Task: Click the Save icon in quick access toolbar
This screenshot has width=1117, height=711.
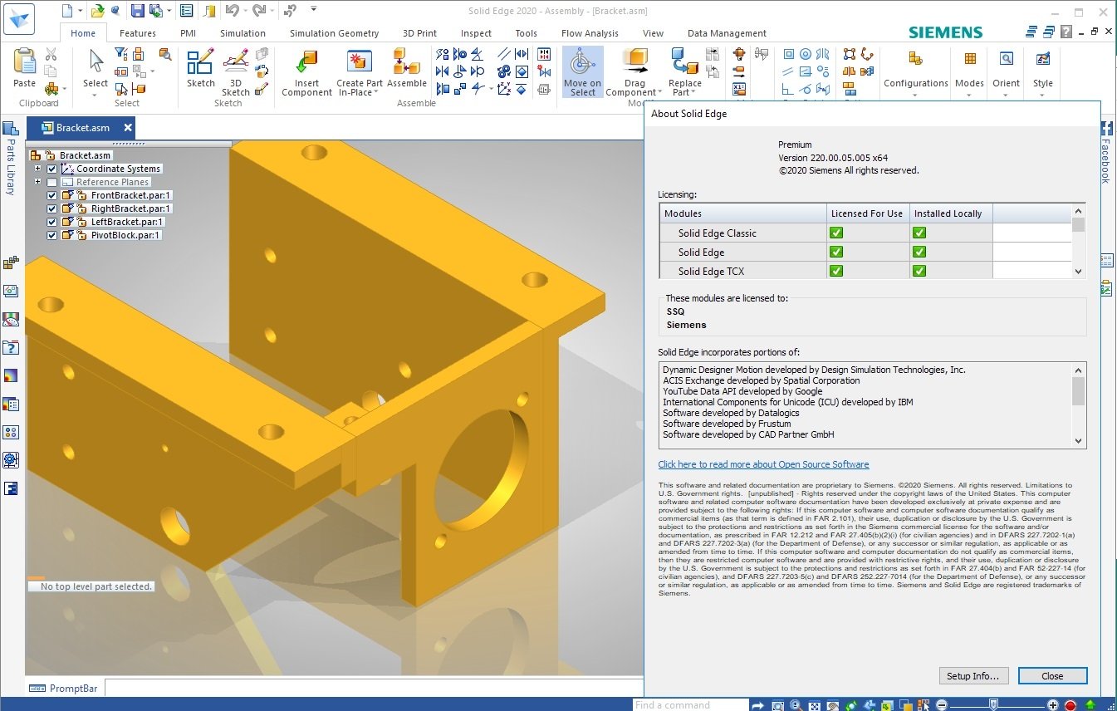Action: (137, 11)
